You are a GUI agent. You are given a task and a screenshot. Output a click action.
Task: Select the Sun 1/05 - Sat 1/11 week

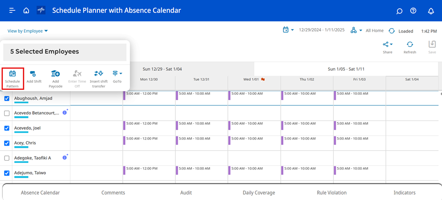pyautogui.click(x=346, y=69)
